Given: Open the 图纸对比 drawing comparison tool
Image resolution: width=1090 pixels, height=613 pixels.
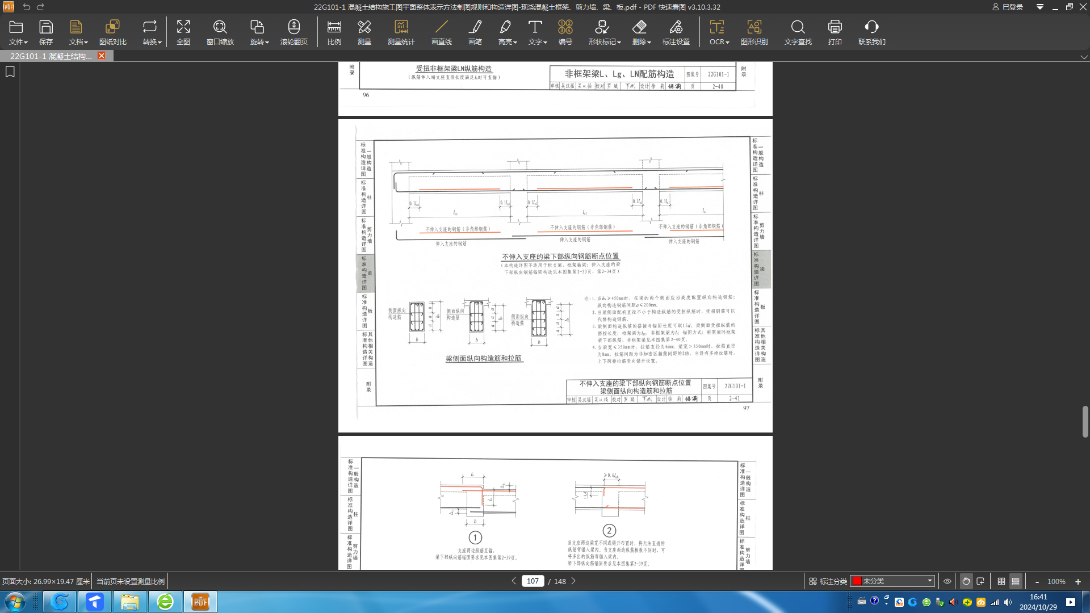Looking at the screenshot, I should [112, 32].
